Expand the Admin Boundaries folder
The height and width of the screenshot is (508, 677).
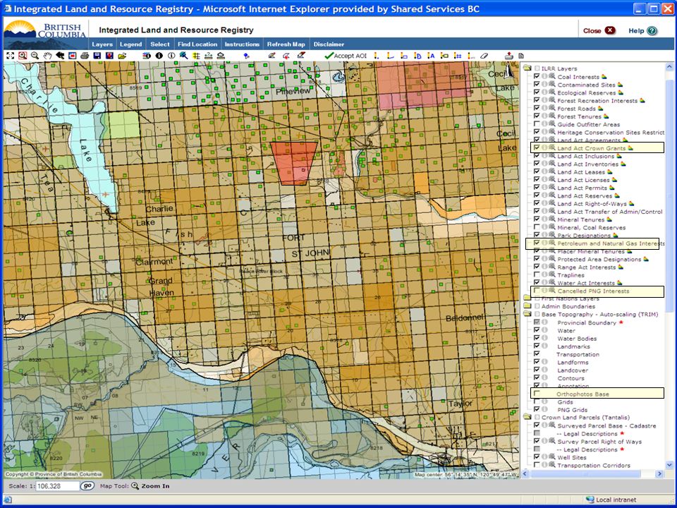pyautogui.click(x=527, y=306)
